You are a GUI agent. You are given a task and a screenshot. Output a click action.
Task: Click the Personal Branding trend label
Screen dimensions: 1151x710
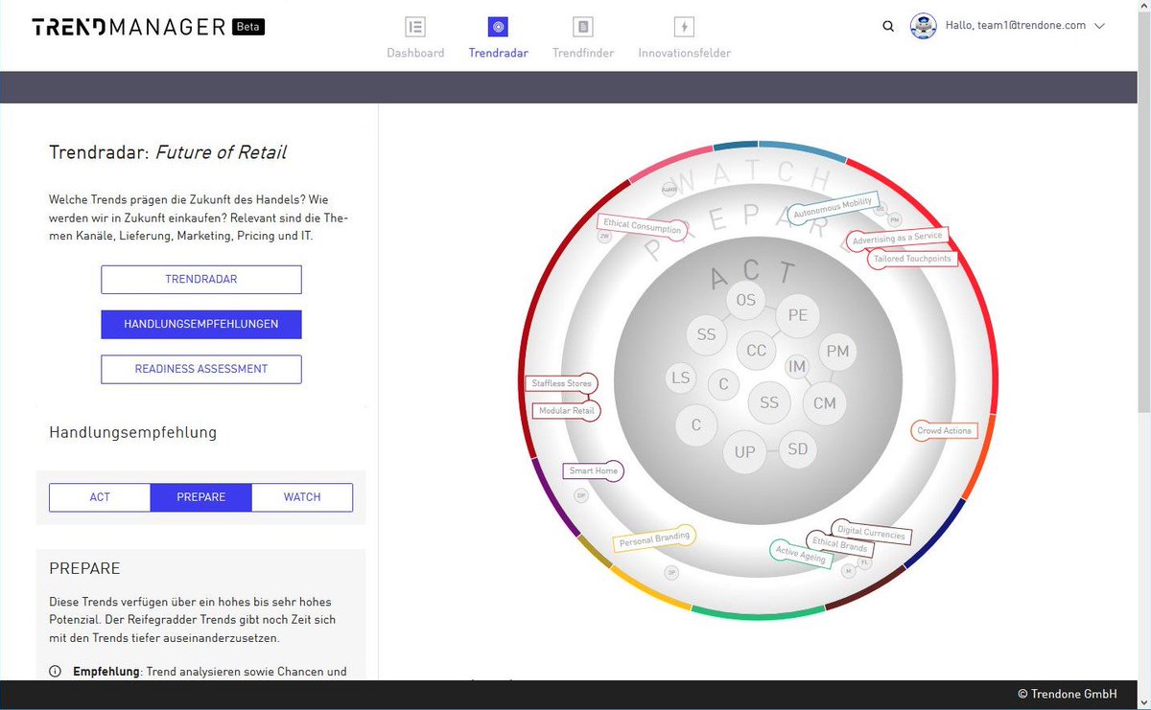655,539
